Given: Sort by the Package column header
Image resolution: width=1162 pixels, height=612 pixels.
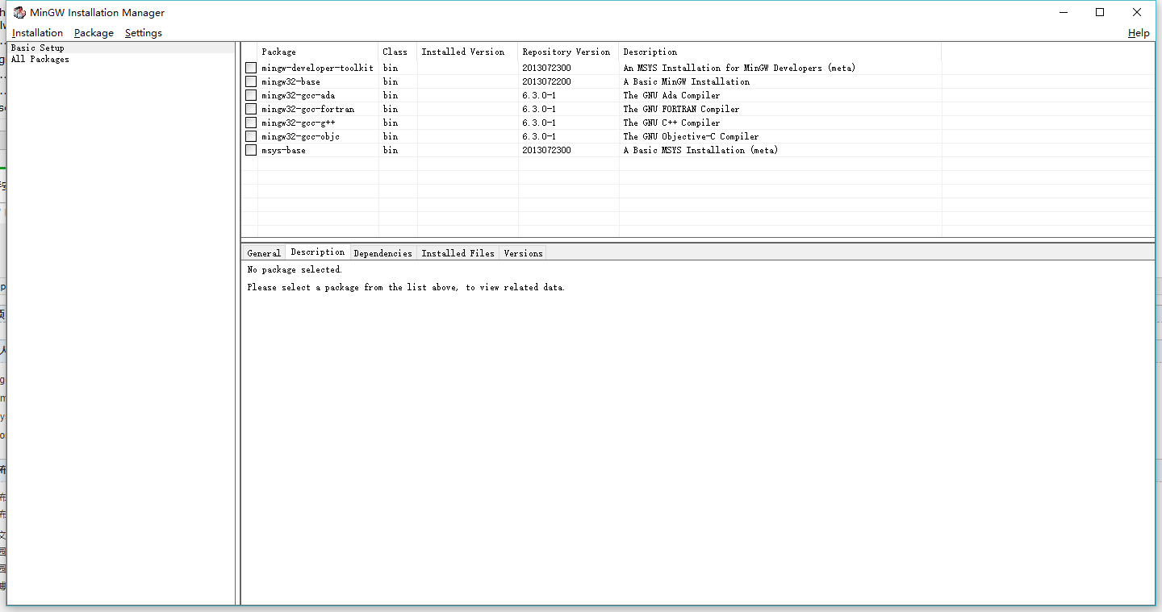Looking at the screenshot, I should click(318, 52).
